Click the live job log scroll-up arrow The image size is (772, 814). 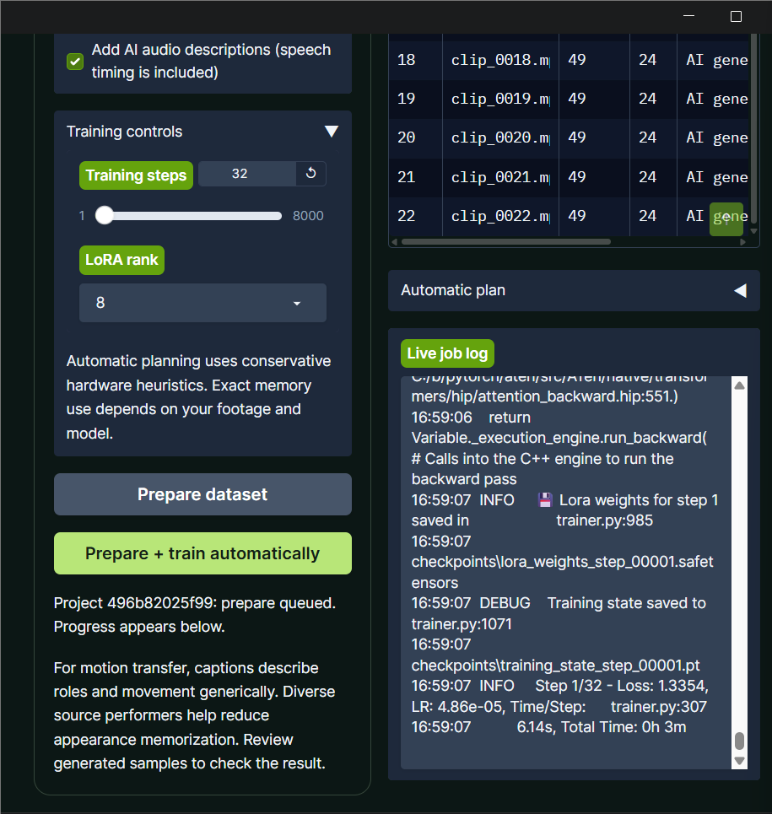click(740, 385)
